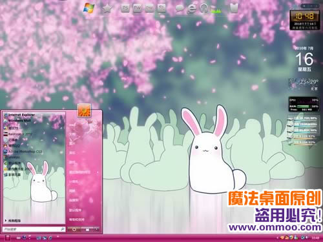Image resolution: width=323 pixels, height=242 pixels.
Task: Launch Fireworks from the Fw dock icon
Action: pyautogui.click(x=137, y=8)
